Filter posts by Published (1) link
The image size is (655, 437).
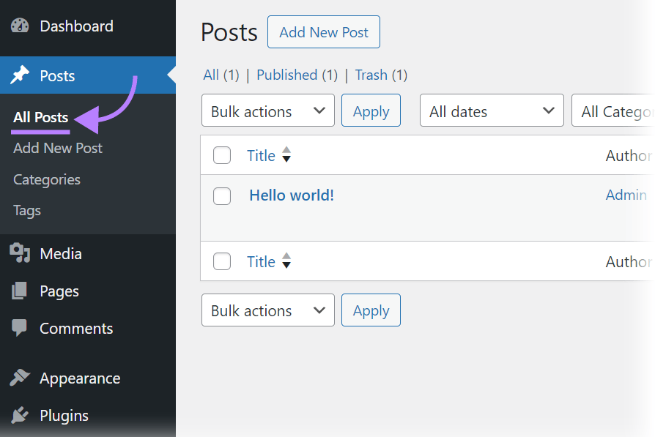297,75
